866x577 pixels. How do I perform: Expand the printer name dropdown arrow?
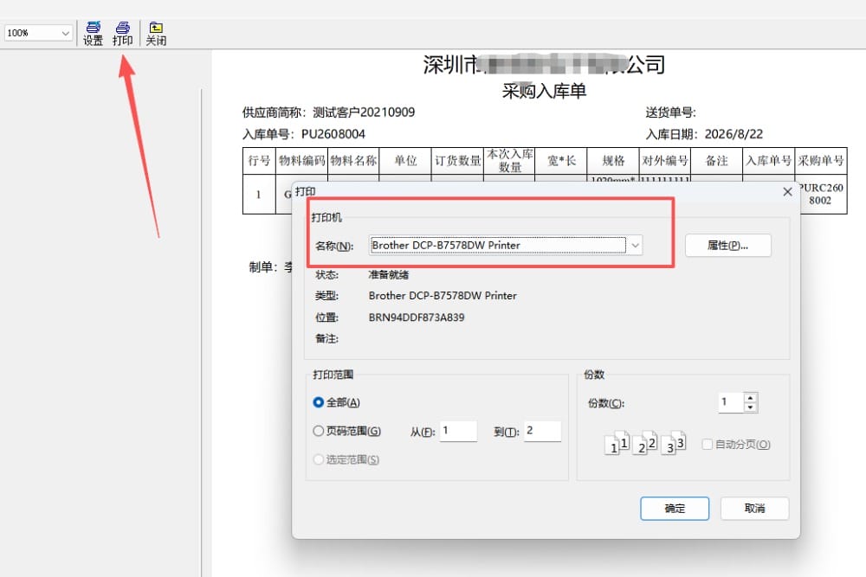[x=635, y=245]
